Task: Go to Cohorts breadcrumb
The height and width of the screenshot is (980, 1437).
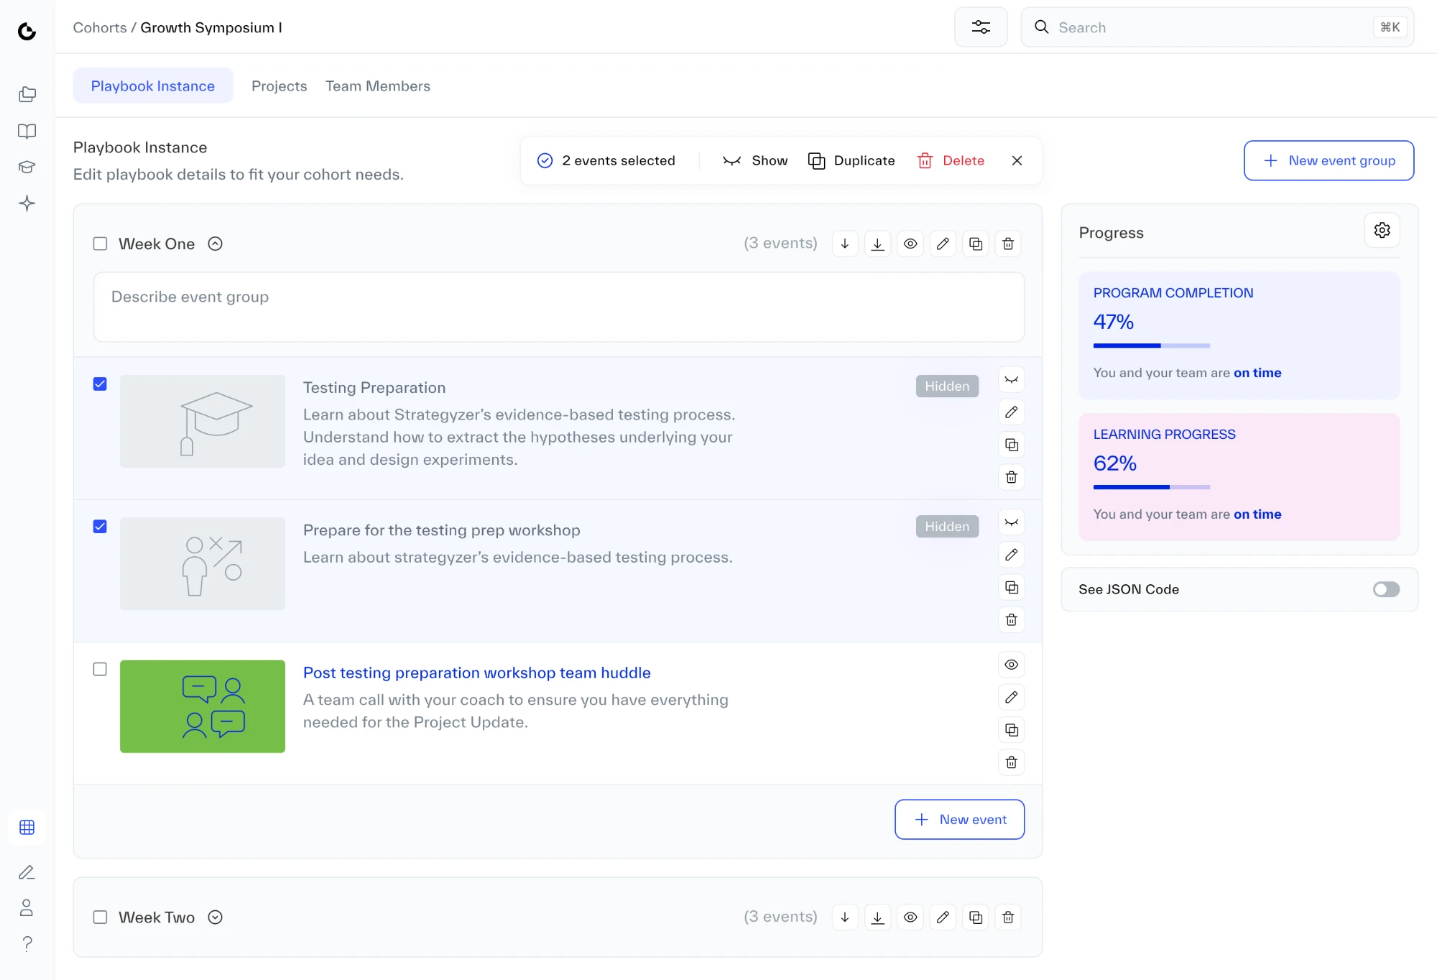Action: tap(100, 27)
